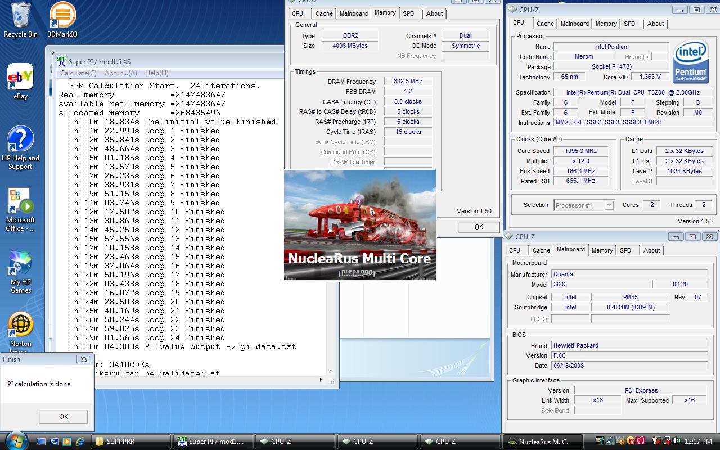
Task: Click the Super PI title bar icon
Action: [62, 61]
